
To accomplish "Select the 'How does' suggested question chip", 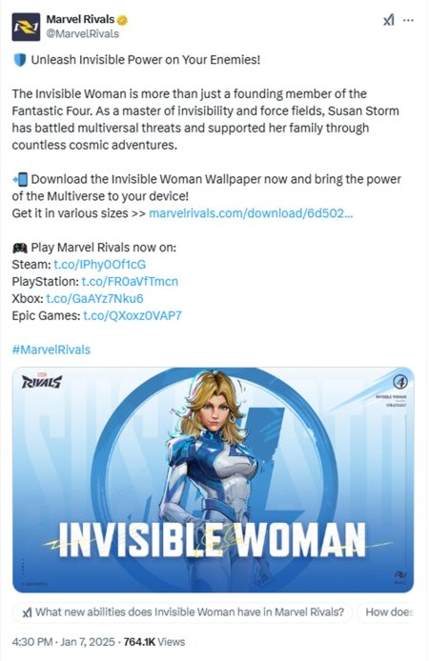I will (x=386, y=612).
